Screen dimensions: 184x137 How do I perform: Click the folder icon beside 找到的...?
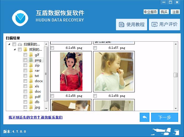25,49
